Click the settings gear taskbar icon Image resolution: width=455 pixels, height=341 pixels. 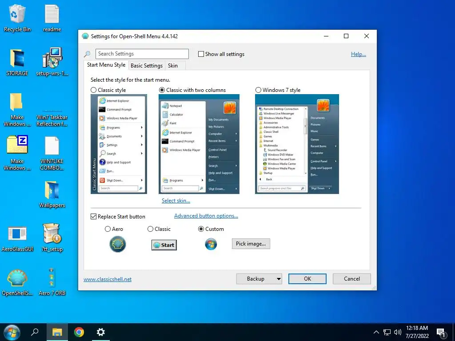[101, 332]
